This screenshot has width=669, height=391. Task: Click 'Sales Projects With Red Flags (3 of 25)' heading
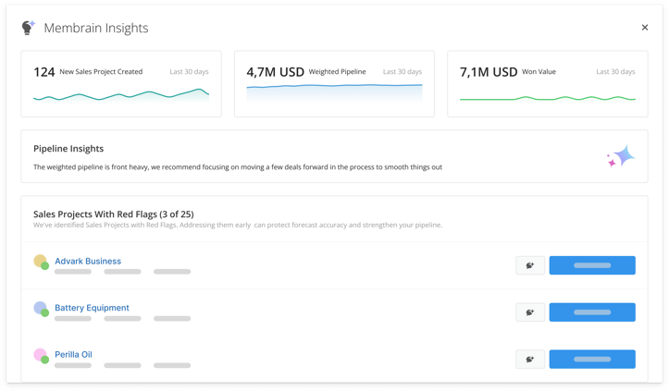pyautogui.click(x=114, y=214)
